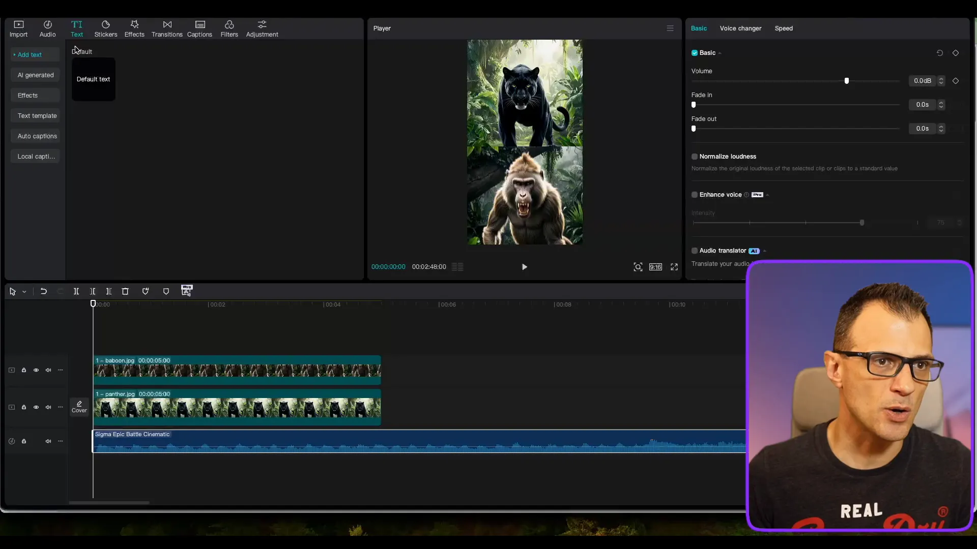Delete the selected clip
The height and width of the screenshot is (549, 977).
pyautogui.click(x=125, y=291)
